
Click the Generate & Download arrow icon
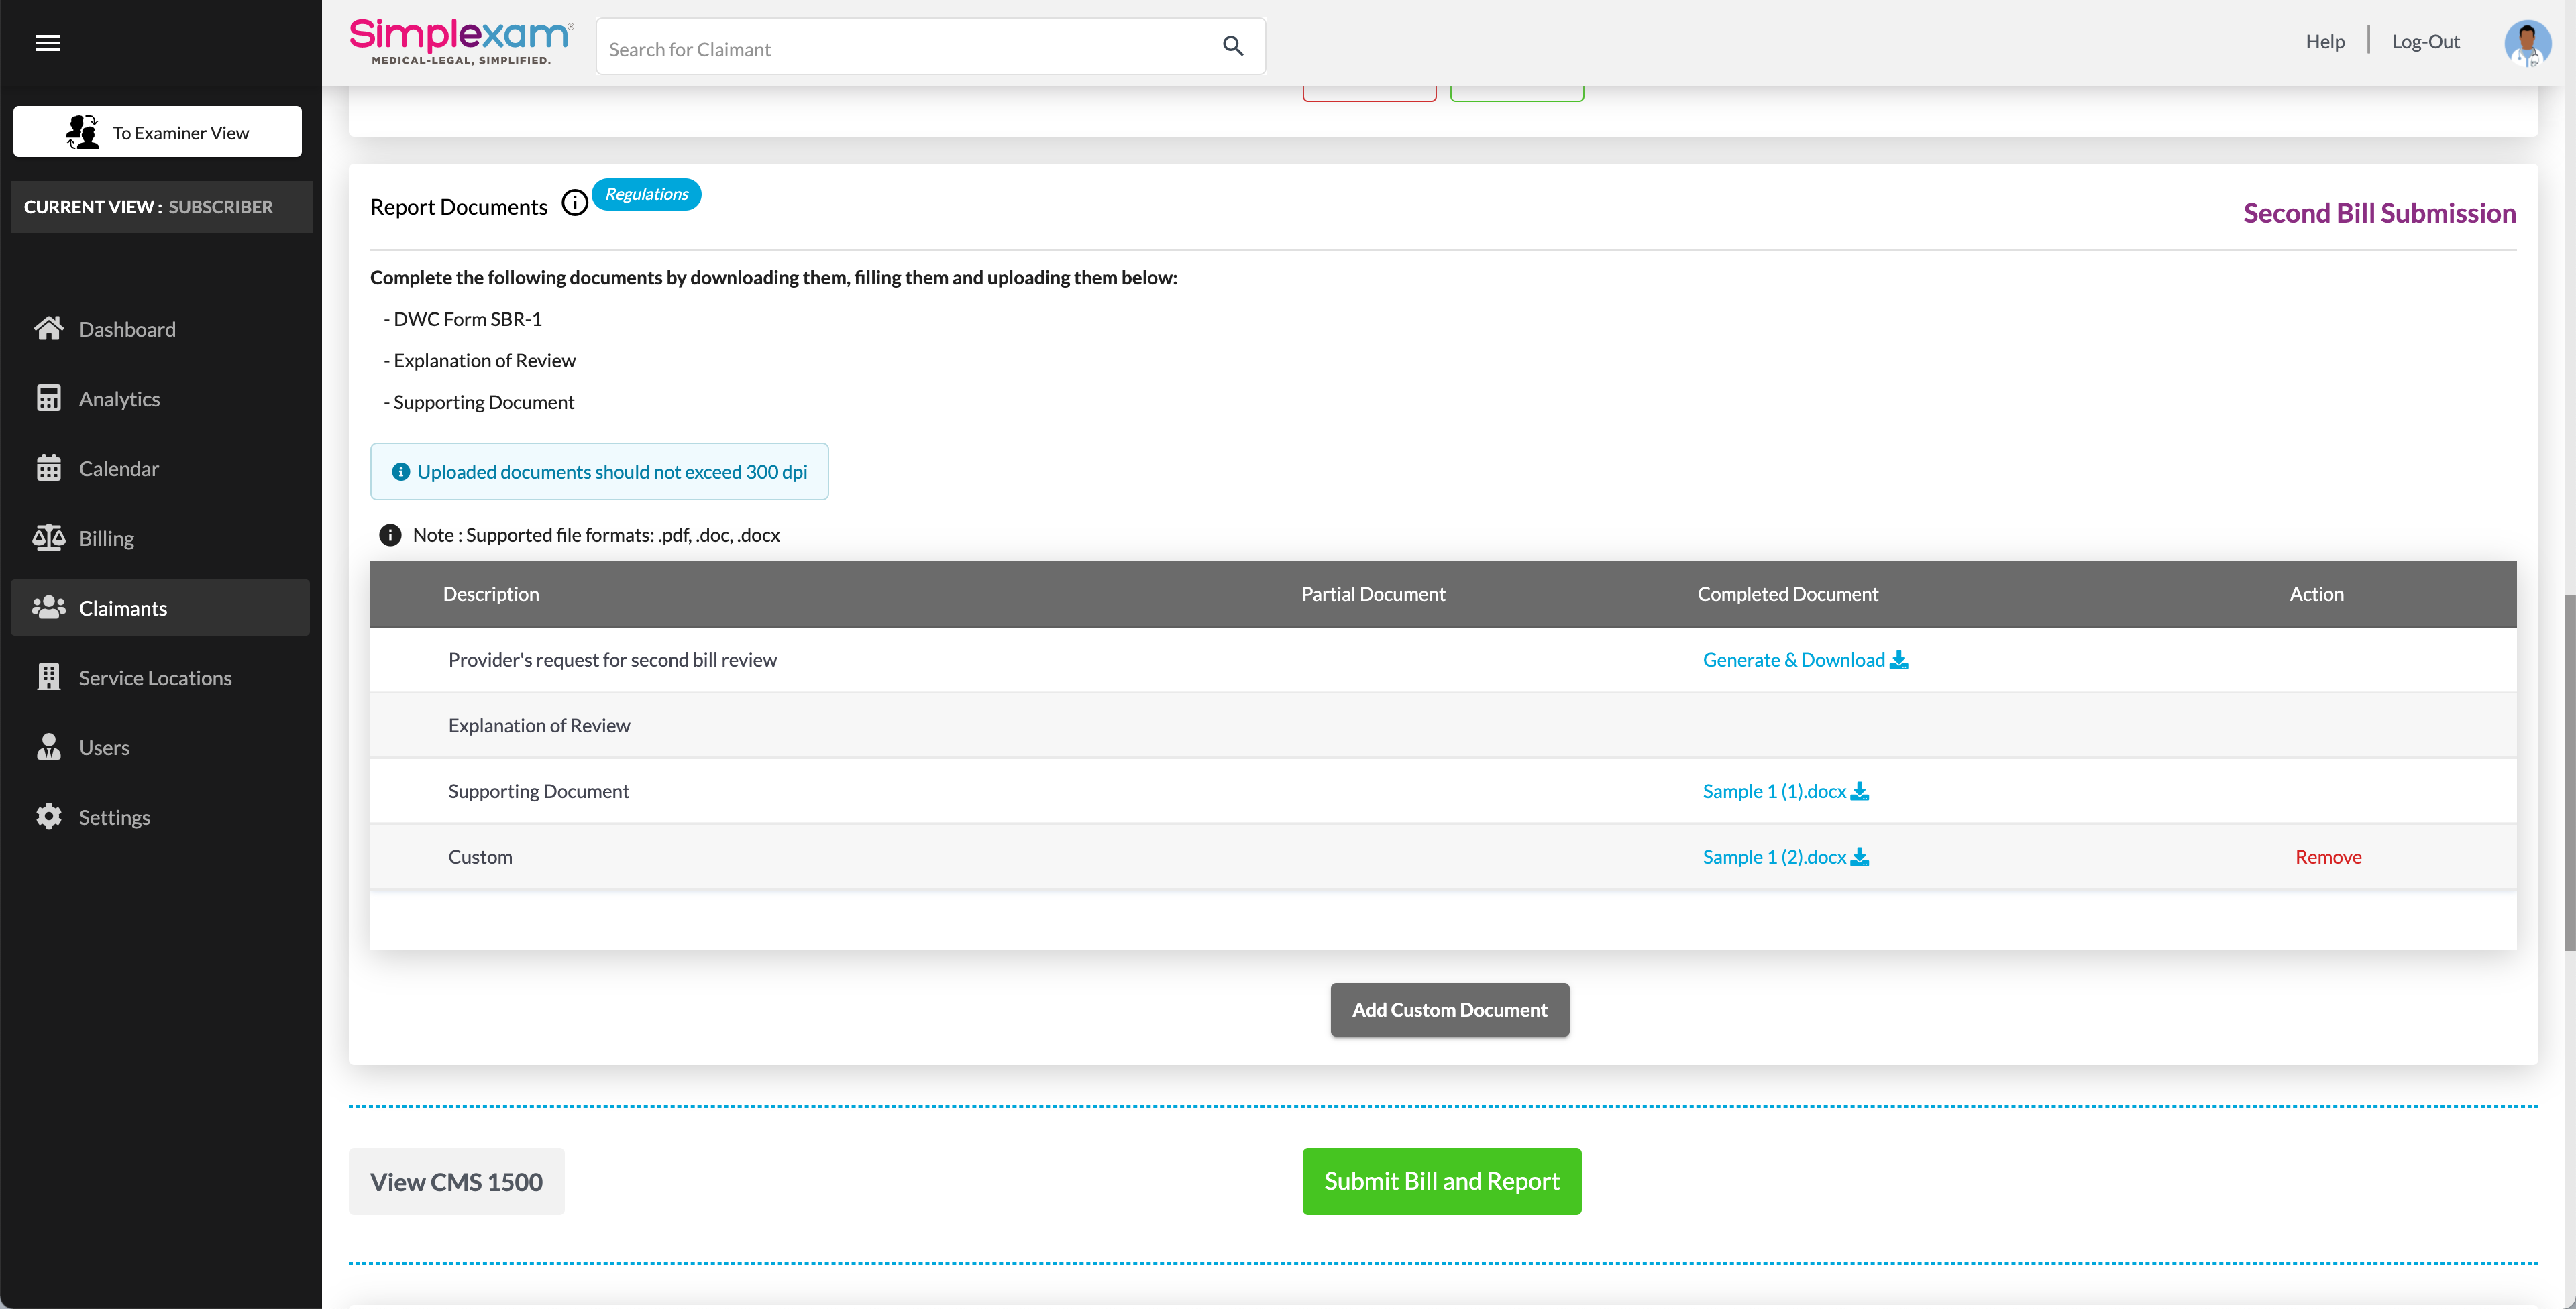(x=1898, y=660)
